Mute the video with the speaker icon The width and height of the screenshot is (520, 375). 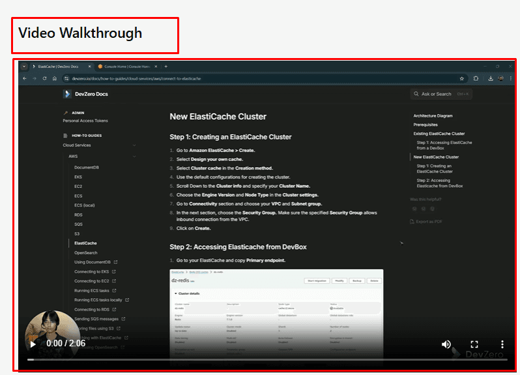(446, 344)
